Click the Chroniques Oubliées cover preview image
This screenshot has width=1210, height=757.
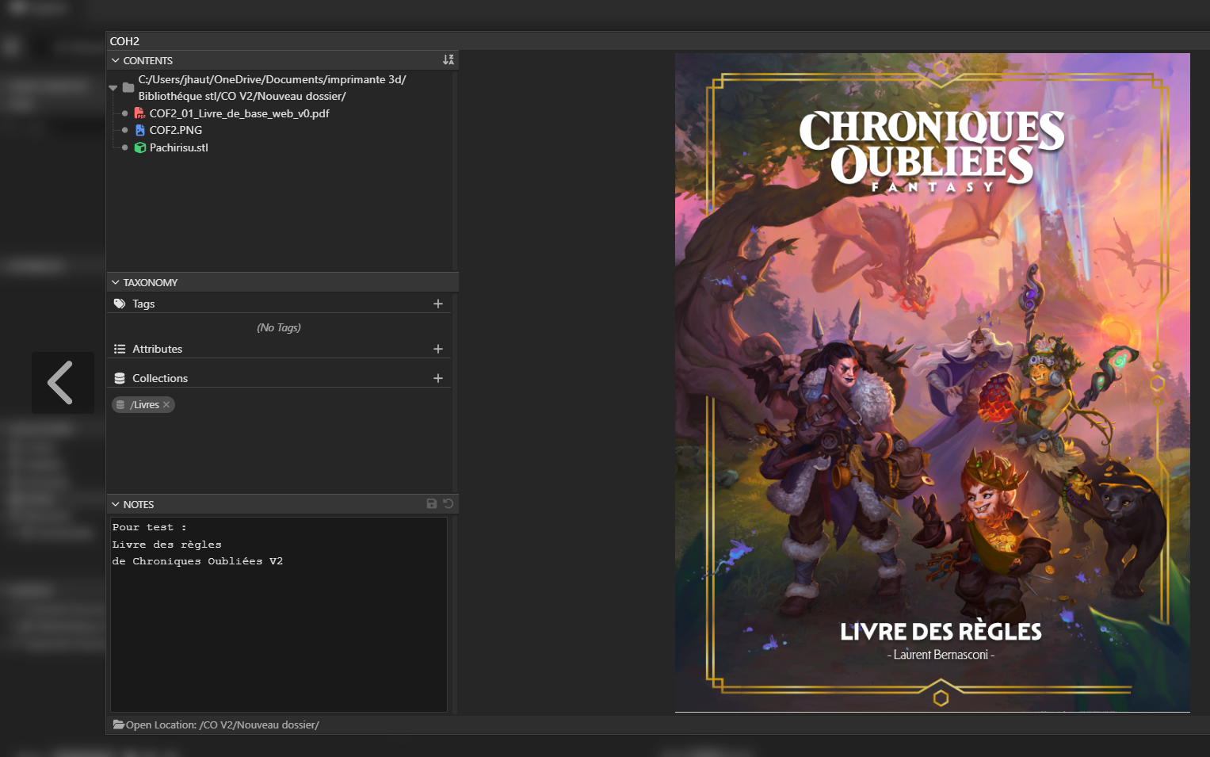tap(932, 382)
